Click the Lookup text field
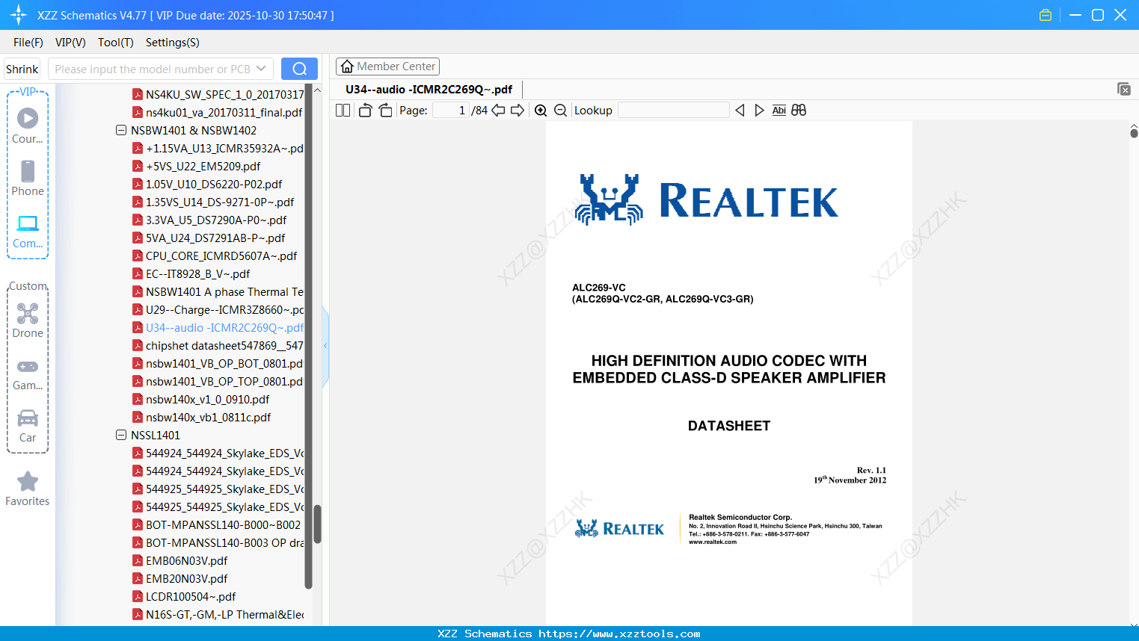 [674, 111]
